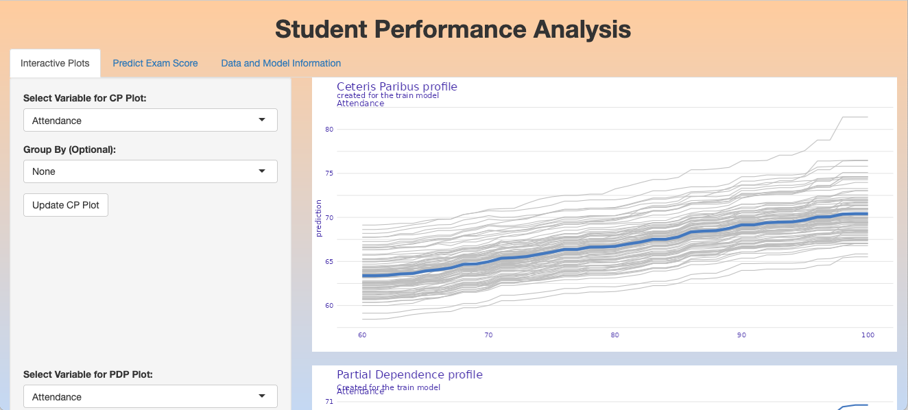Image resolution: width=908 pixels, height=410 pixels.
Task: Click the '80' label on the y-axis
Action: 329,129
